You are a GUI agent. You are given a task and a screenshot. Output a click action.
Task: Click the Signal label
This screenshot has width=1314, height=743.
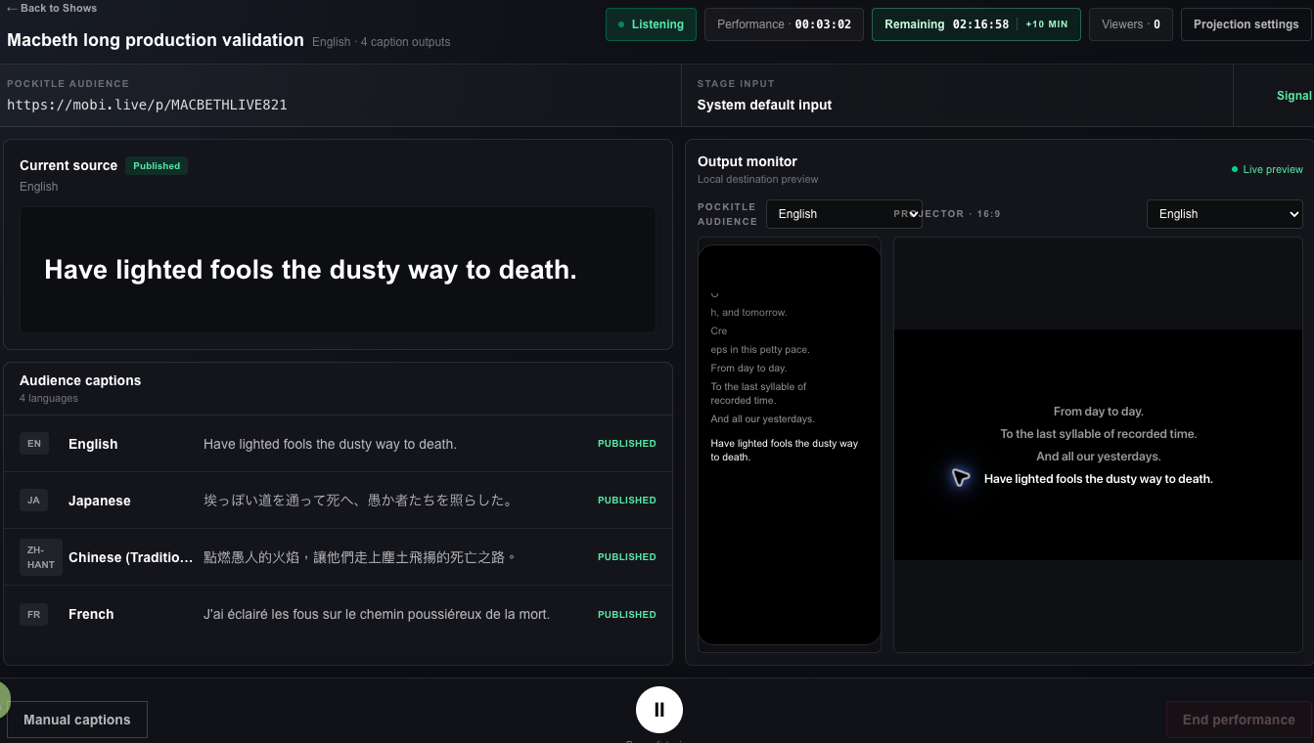pyautogui.click(x=1294, y=96)
